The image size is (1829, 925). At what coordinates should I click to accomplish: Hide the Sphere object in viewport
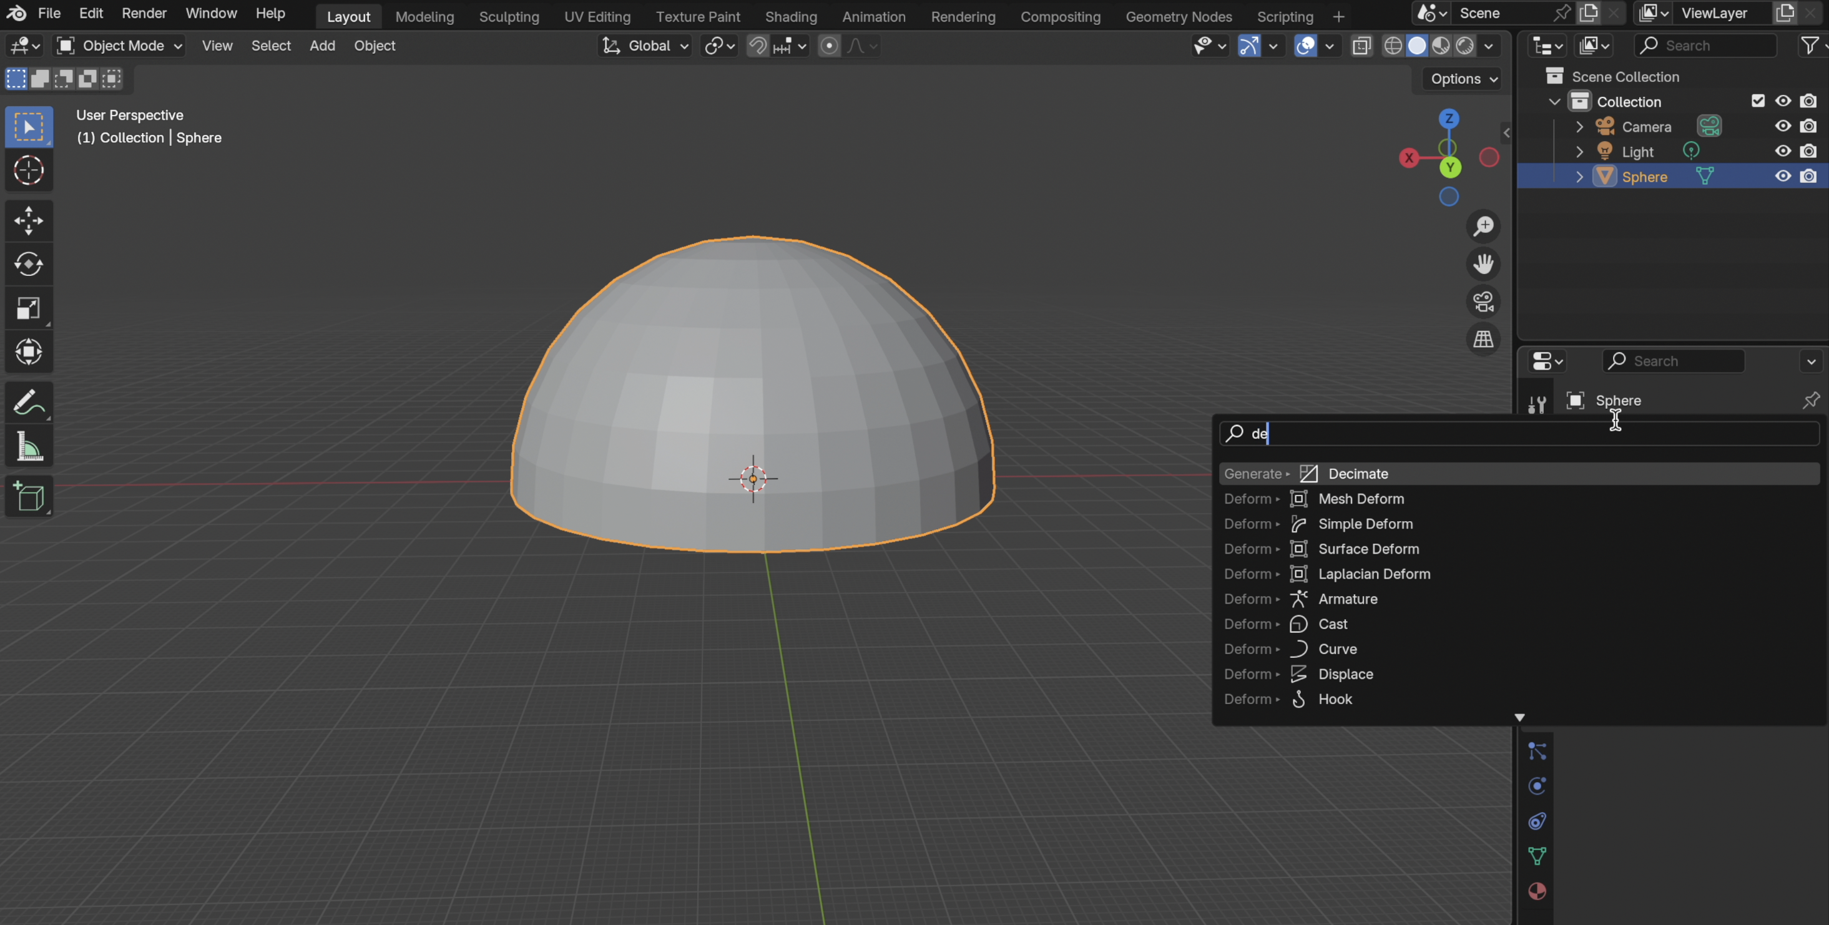coord(1783,176)
